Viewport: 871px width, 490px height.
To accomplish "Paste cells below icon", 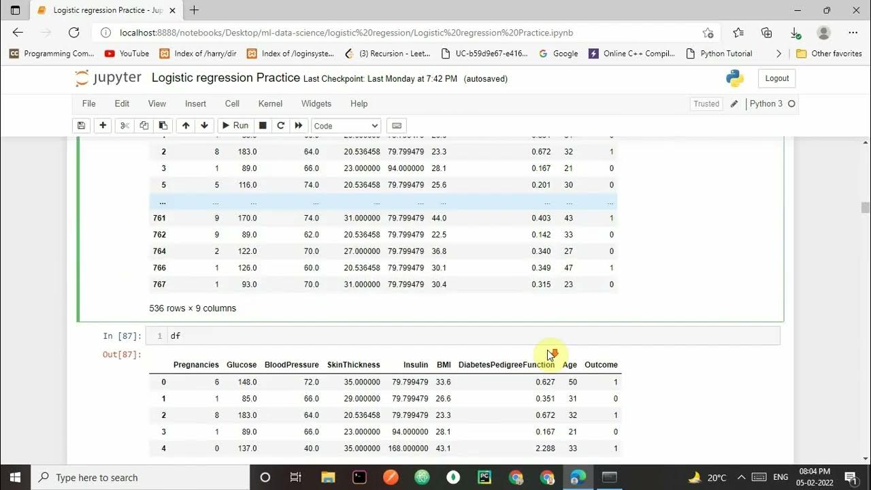I will pyautogui.click(x=163, y=125).
